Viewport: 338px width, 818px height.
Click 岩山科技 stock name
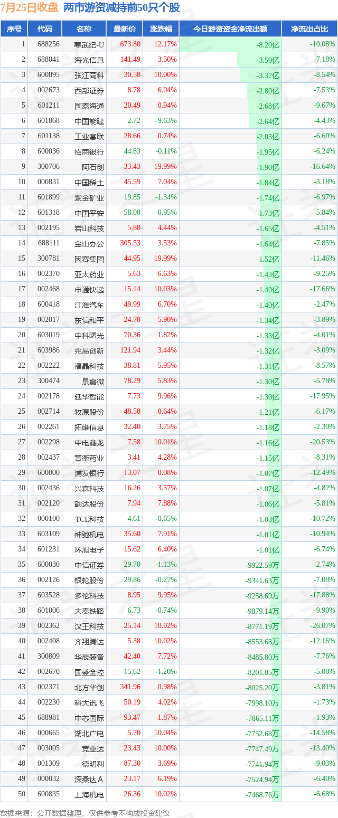click(x=89, y=228)
